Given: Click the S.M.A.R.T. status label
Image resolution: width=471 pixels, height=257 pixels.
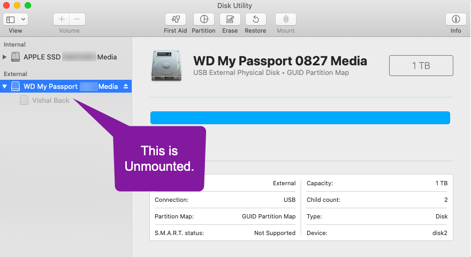Looking at the screenshot, I should pyautogui.click(x=179, y=233).
